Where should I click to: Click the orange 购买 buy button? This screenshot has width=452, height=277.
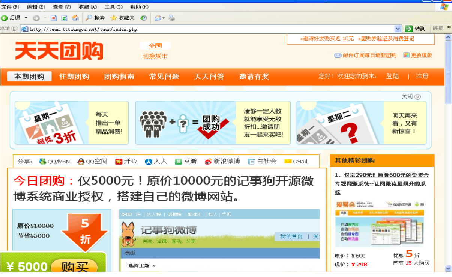(74, 266)
